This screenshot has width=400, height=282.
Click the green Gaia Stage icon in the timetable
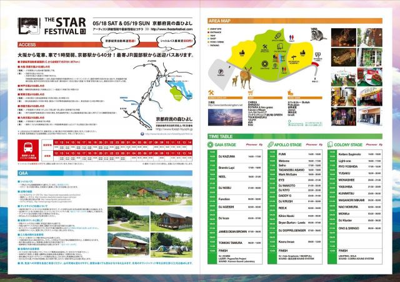pyautogui.click(x=210, y=144)
